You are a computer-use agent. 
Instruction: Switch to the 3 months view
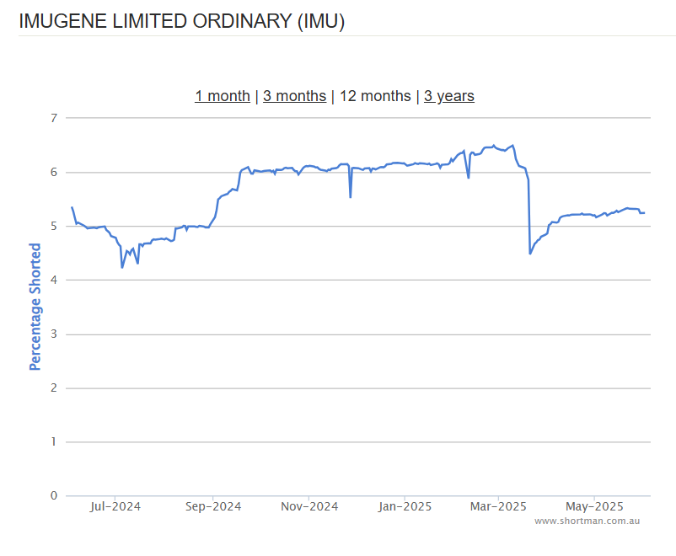294,96
